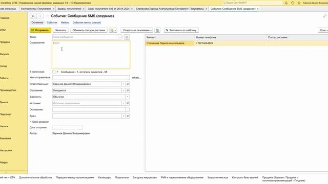Open the Файлы link
This screenshot has height=184, width=328.
click(65, 22)
